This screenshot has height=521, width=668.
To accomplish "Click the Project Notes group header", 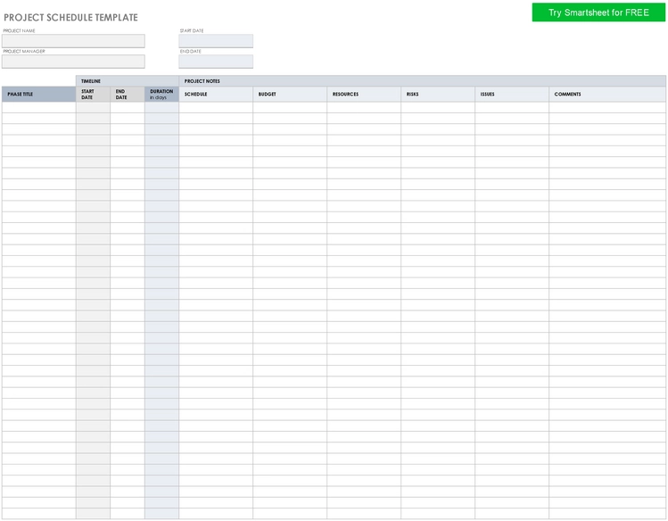I will click(422, 81).
